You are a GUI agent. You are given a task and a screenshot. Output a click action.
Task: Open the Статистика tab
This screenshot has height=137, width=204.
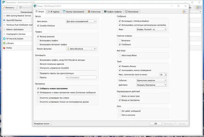pos(94,12)
